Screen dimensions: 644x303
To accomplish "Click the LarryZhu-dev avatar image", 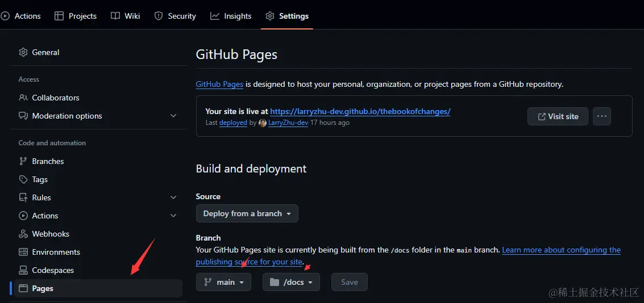I will (263, 123).
